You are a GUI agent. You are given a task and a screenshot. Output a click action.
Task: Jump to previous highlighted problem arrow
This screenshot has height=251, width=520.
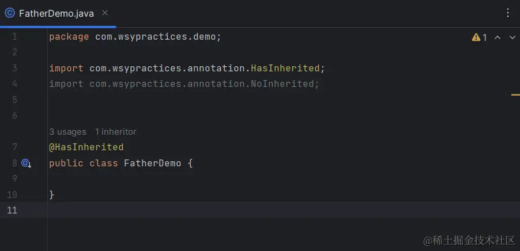coord(498,37)
